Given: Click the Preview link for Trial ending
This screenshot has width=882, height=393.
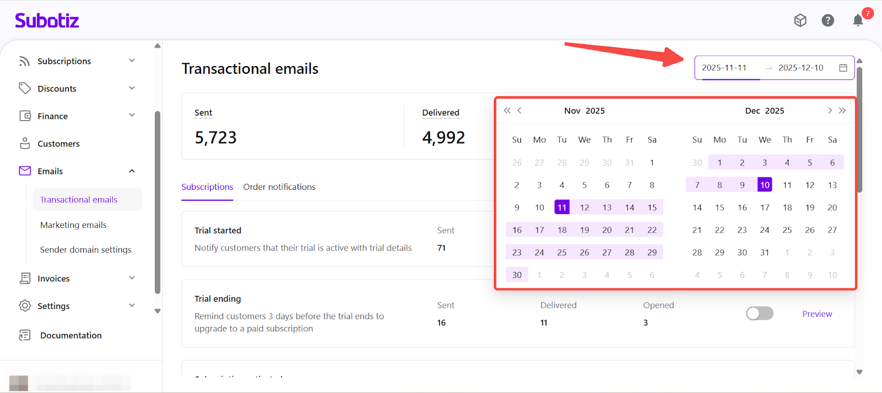Looking at the screenshot, I should point(817,314).
